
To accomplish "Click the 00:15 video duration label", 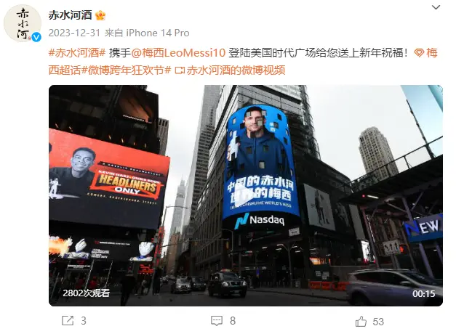I will point(424,293).
